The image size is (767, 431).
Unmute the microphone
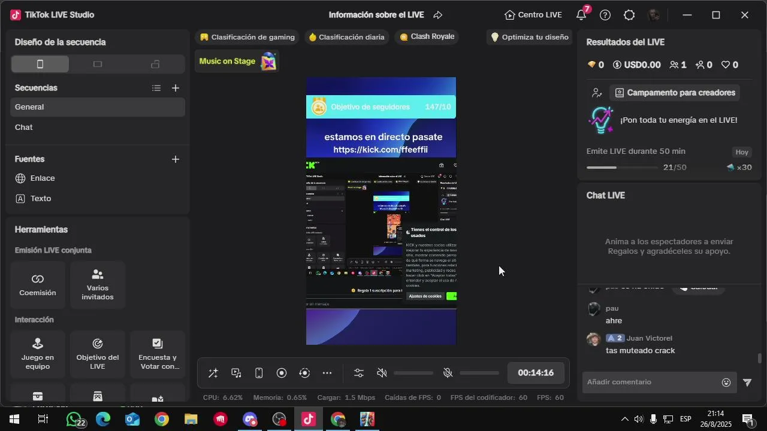(448, 373)
